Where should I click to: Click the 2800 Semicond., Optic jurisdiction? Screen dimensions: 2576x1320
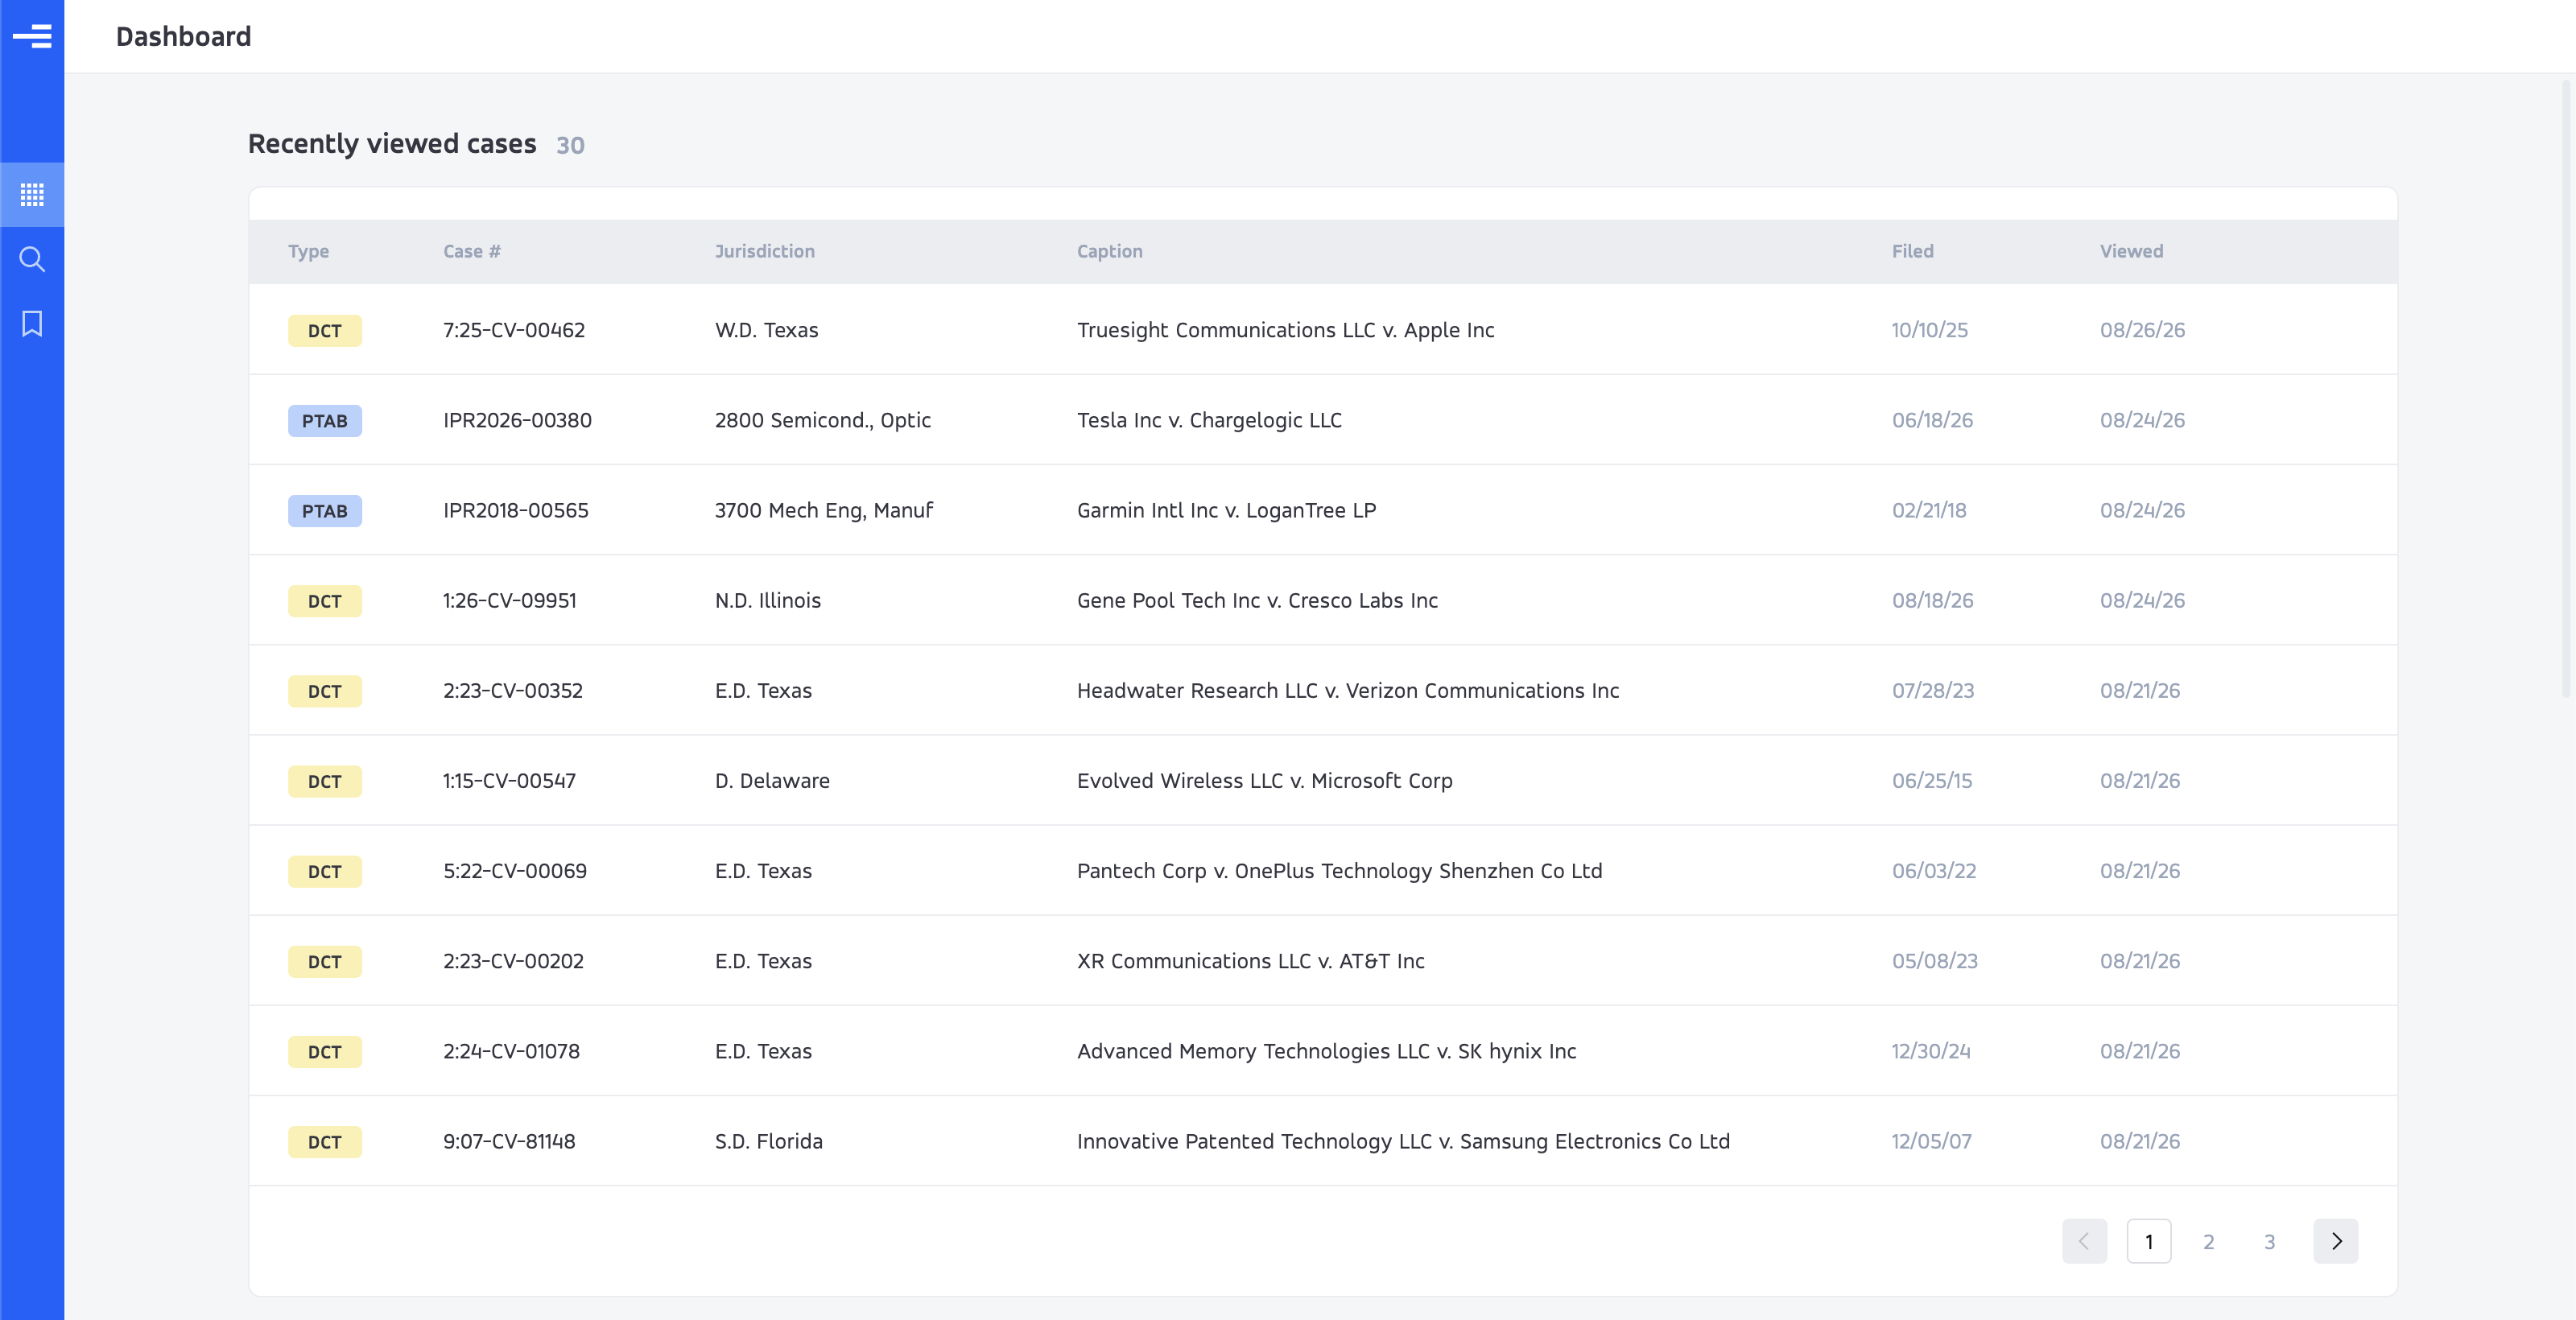click(x=823, y=420)
